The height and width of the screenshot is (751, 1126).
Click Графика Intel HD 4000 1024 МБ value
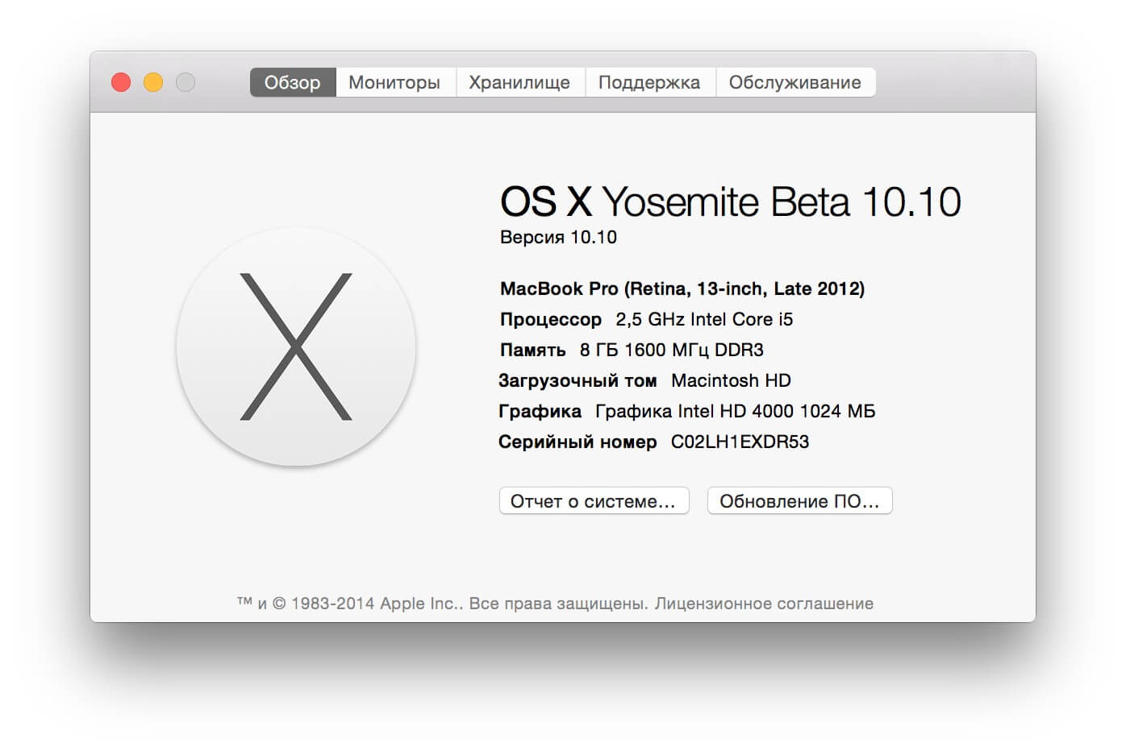735,411
